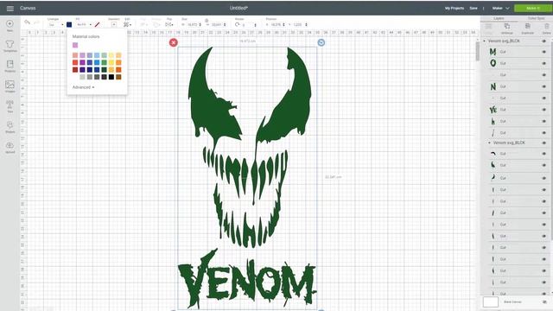The width and height of the screenshot is (553, 311).
Task: Expand Advanced color options
Action: point(83,87)
